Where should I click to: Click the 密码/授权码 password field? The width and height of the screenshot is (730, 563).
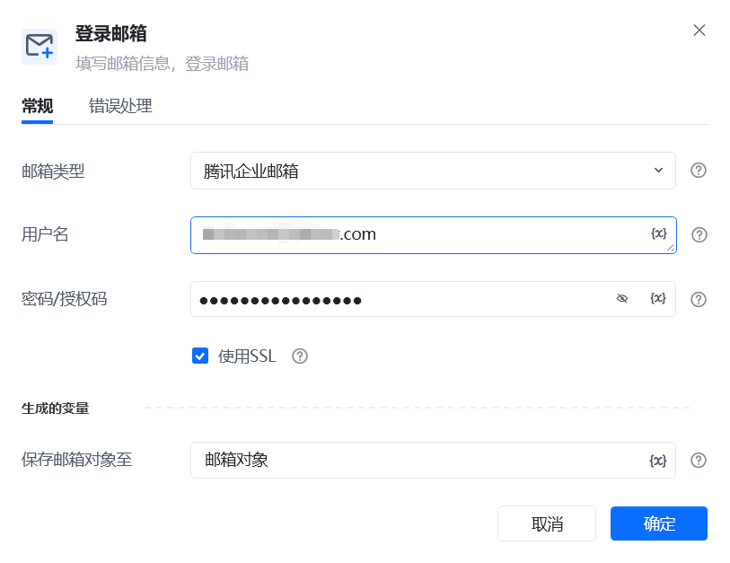point(433,299)
